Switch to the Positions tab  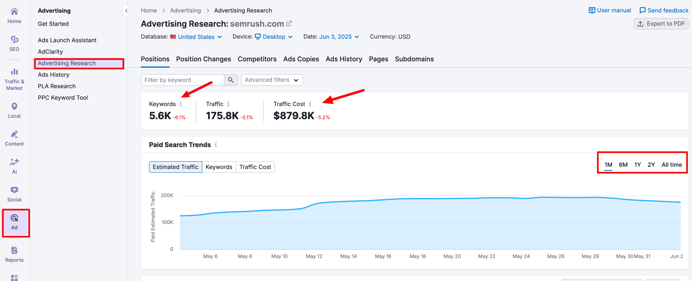click(x=155, y=59)
